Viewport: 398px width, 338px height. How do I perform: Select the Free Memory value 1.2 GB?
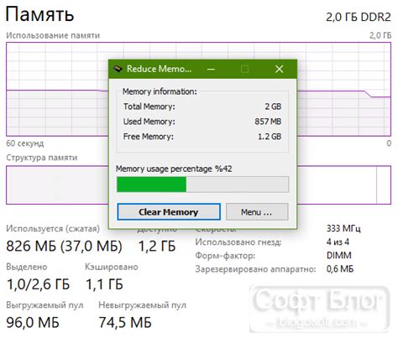tap(270, 137)
